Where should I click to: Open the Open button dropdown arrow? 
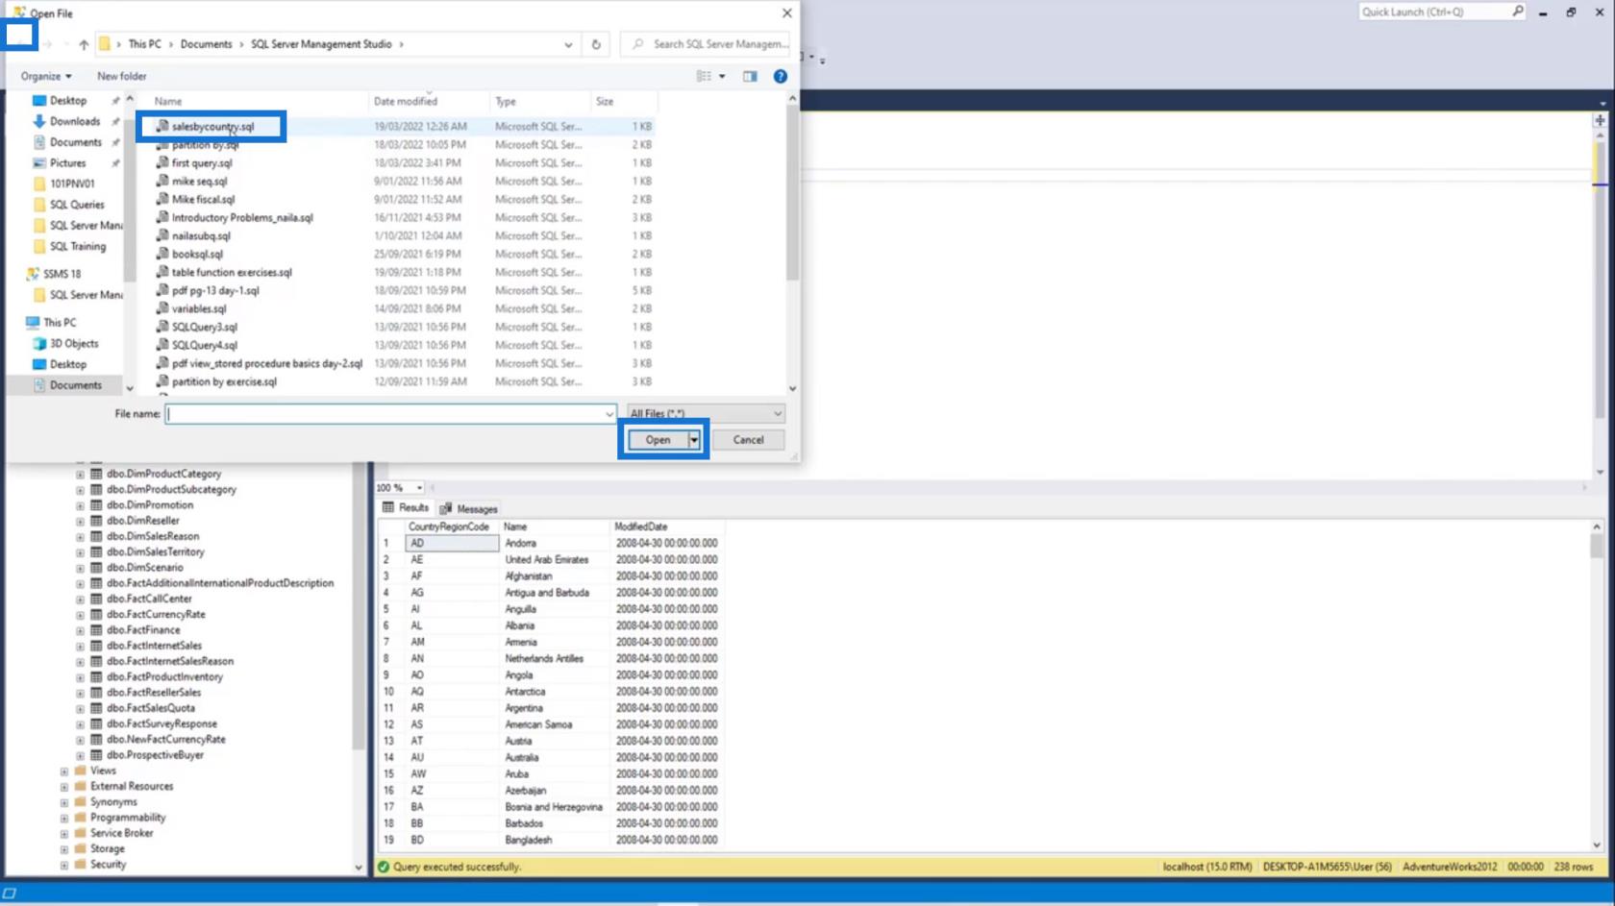point(694,440)
